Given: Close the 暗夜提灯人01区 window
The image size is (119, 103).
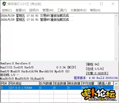Looking at the screenshot, I should (113, 4).
